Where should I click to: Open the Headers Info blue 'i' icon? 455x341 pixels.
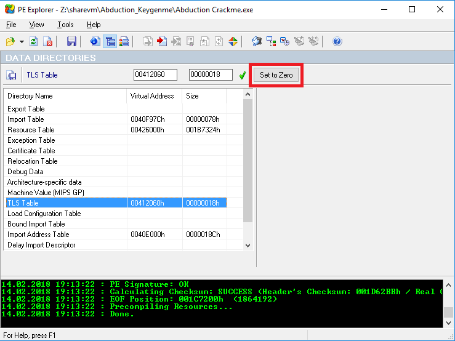(x=95, y=41)
